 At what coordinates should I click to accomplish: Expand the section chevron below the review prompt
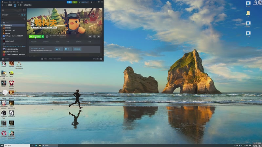[x=99, y=56]
